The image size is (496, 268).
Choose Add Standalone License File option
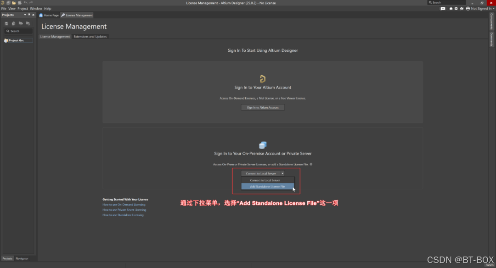(268, 186)
